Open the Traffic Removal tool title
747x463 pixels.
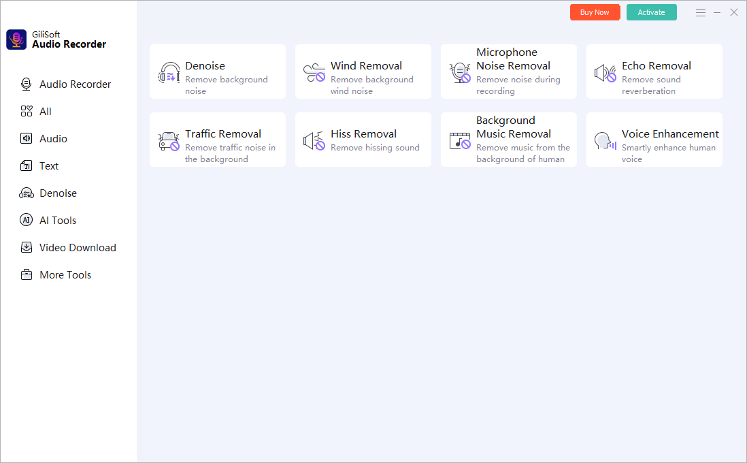(x=223, y=134)
